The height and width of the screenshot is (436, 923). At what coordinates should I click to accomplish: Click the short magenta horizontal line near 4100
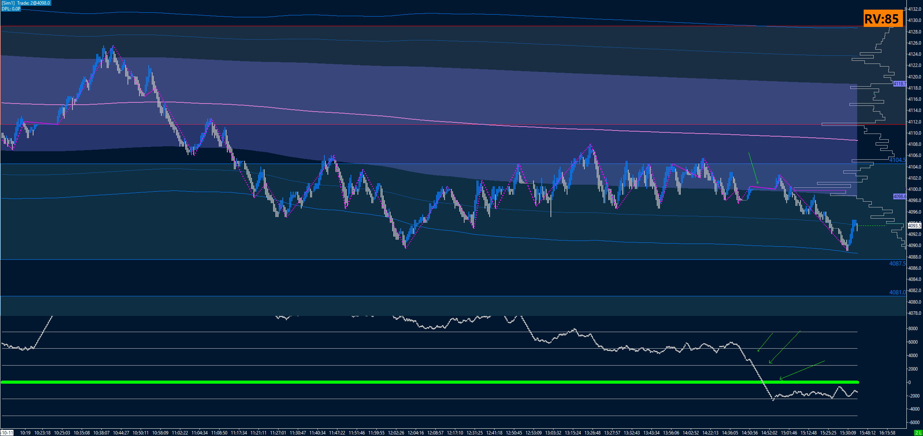[820, 190]
